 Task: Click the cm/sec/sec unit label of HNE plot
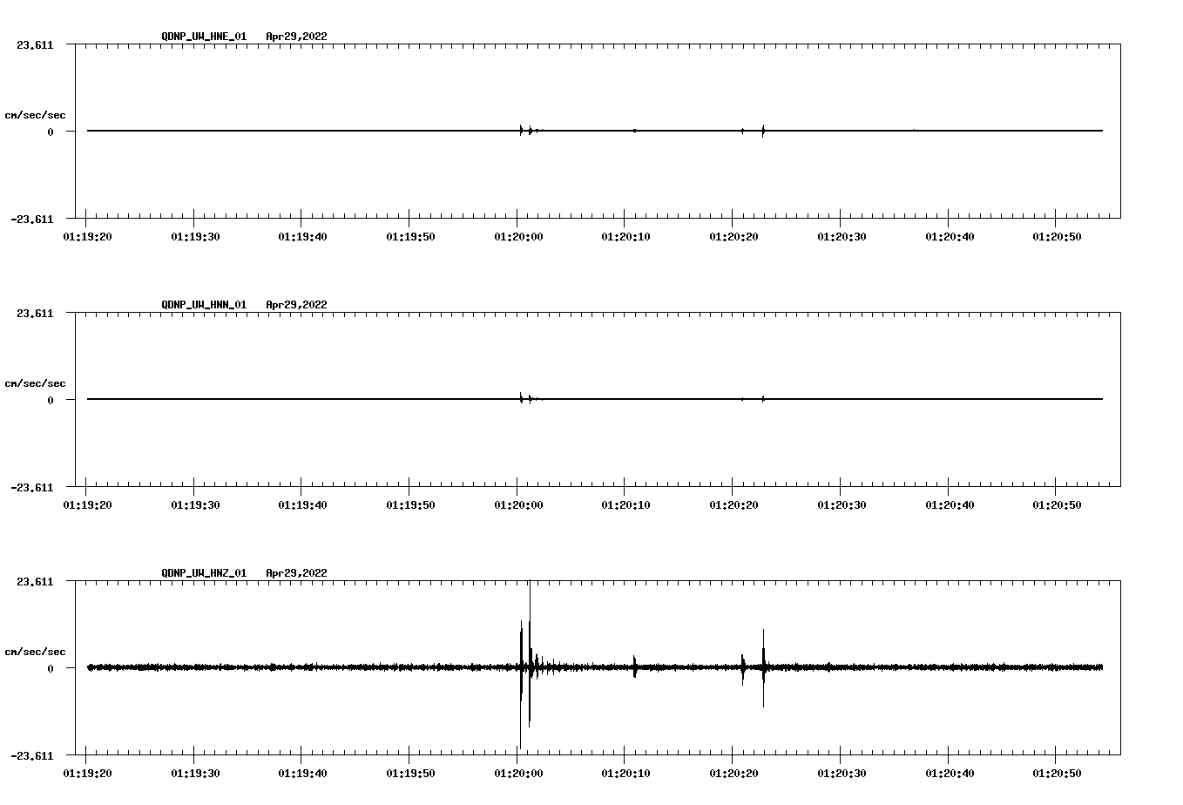tap(35, 115)
